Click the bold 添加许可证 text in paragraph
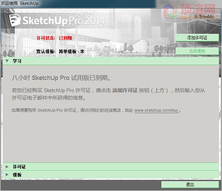Viewport: 222px width, 191px height. tap(125, 90)
